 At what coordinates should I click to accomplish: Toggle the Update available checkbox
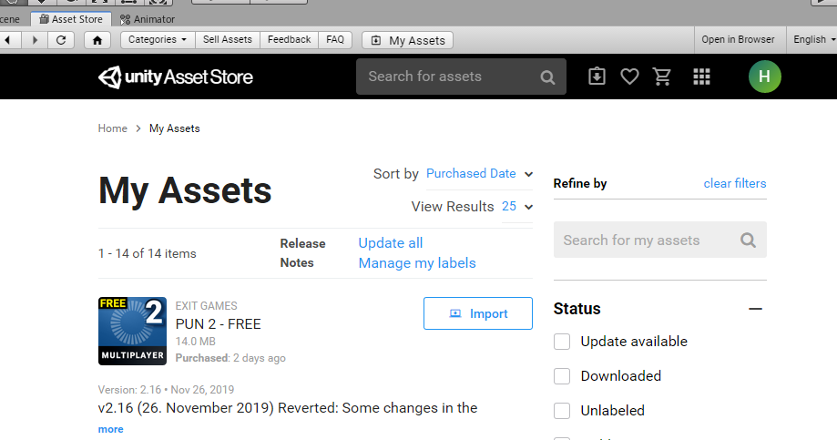562,342
